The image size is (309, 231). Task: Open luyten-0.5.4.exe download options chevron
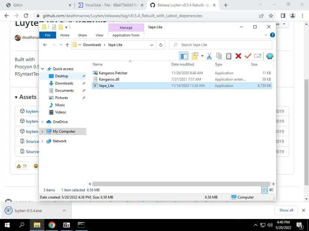tap(64, 211)
